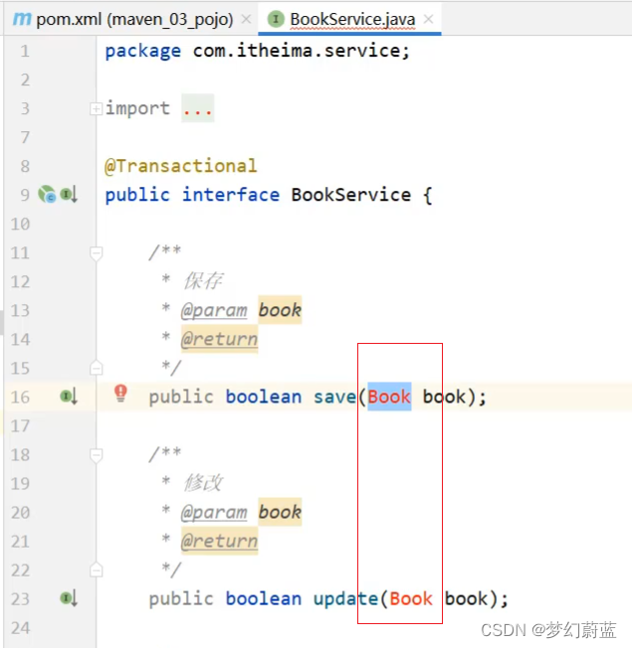The image size is (632, 648).
Task: Open the Spring bean gutter icon on line 9
Action: click(47, 194)
